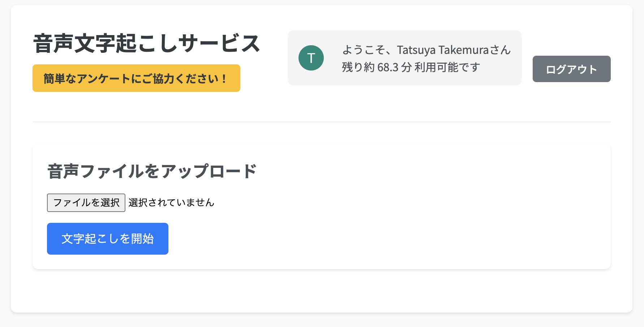
Task: Click the file selection input control
Action: pos(86,203)
